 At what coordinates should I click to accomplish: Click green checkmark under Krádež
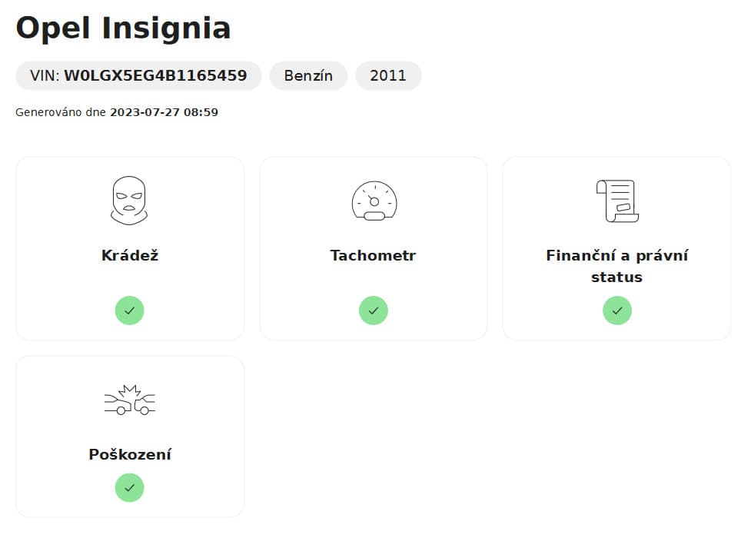(129, 311)
